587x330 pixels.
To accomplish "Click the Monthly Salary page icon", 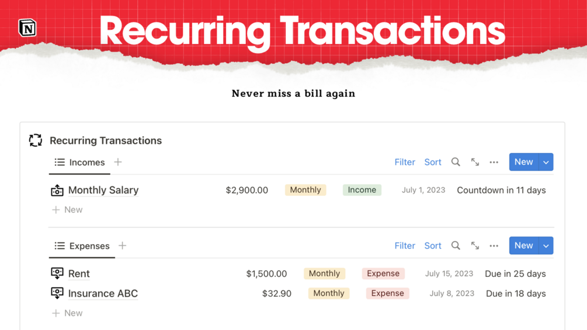I will click(57, 190).
